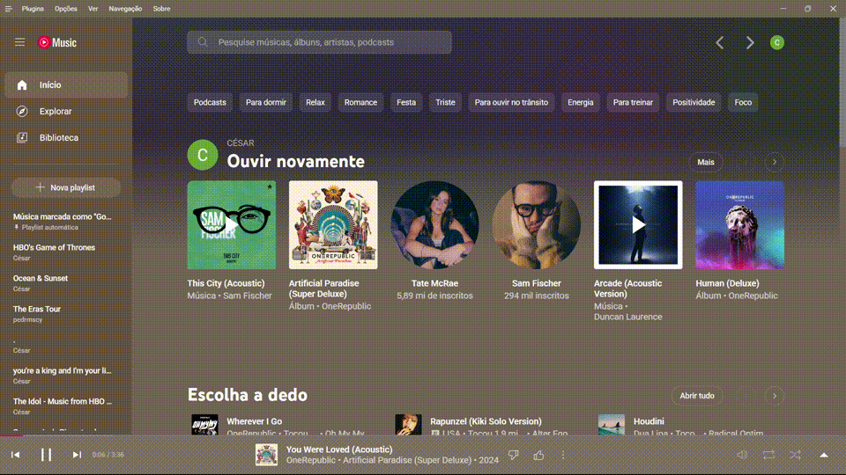Skip to the next track

pos(78,455)
